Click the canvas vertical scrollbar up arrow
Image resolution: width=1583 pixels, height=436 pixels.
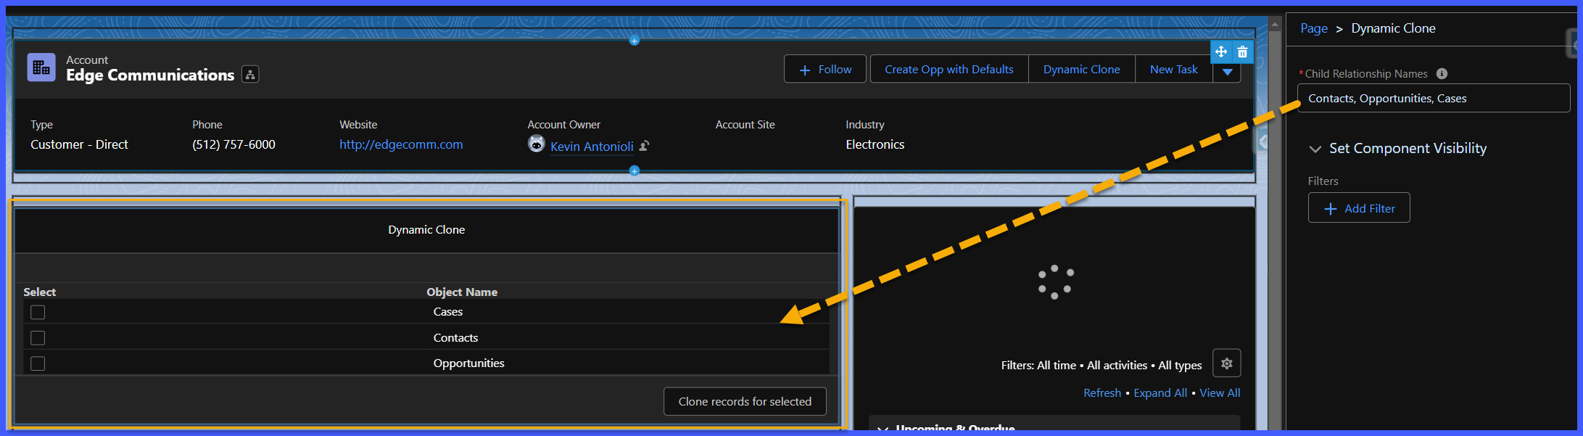(1274, 24)
